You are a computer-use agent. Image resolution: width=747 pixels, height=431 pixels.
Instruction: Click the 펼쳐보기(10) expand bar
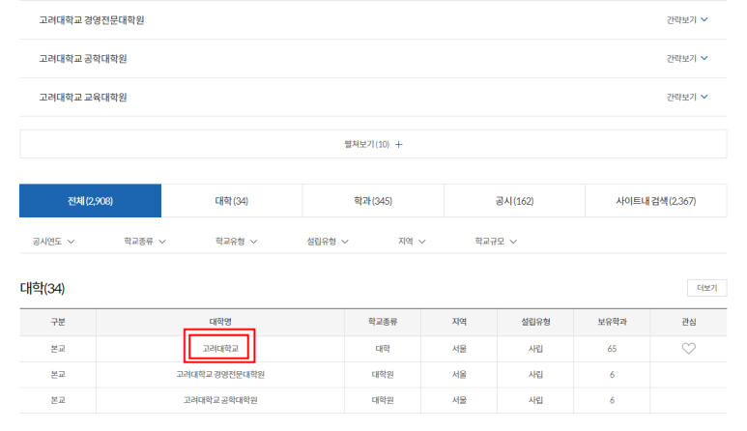tap(373, 144)
